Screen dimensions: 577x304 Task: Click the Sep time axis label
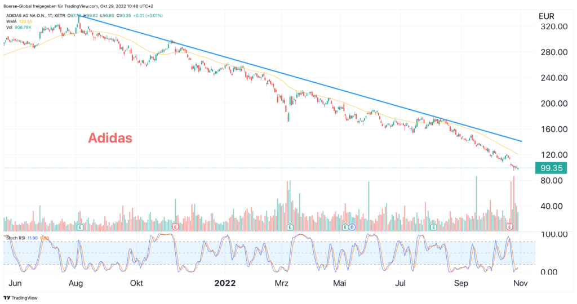pyautogui.click(x=461, y=283)
